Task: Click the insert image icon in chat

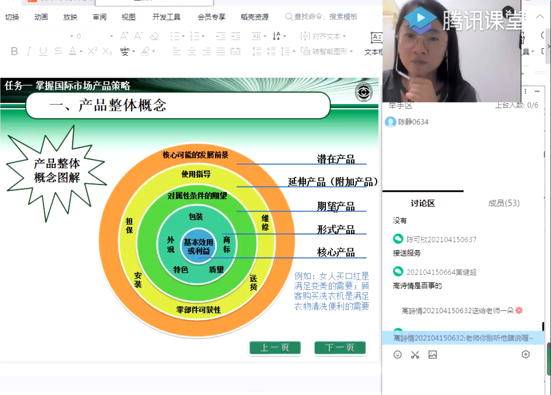Action: pos(433,355)
